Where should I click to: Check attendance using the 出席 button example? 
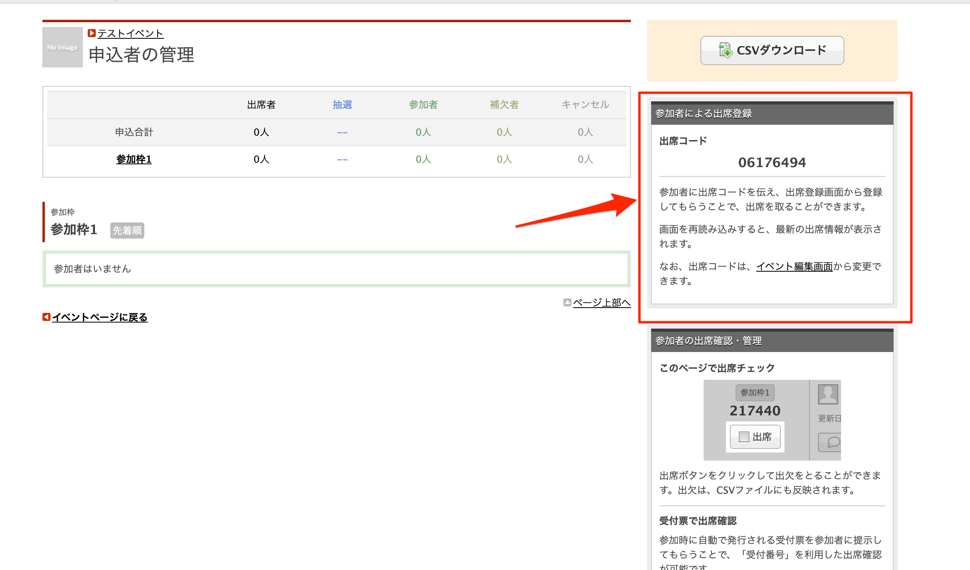click(755, 437)
